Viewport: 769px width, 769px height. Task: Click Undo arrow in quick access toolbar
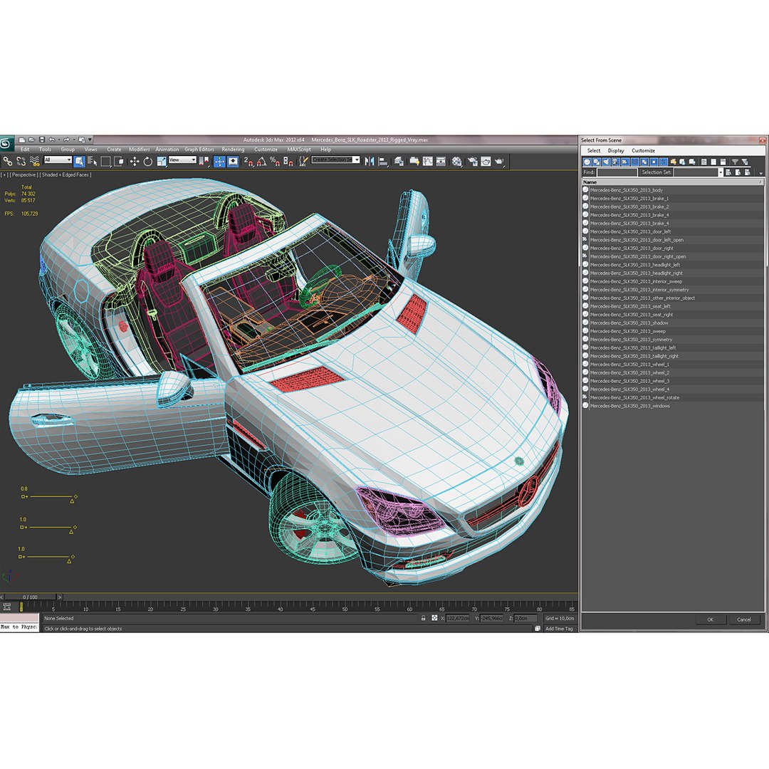[51, 140]
